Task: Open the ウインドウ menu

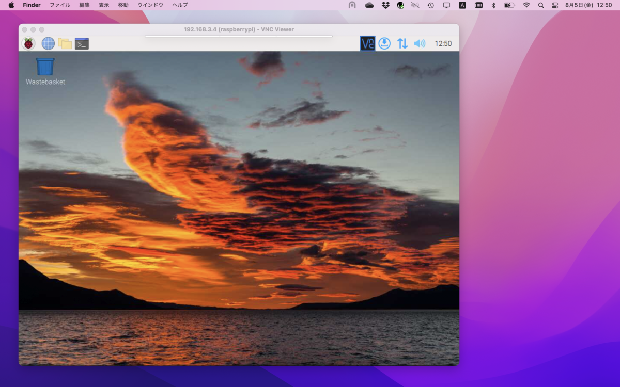Action: 150,5
